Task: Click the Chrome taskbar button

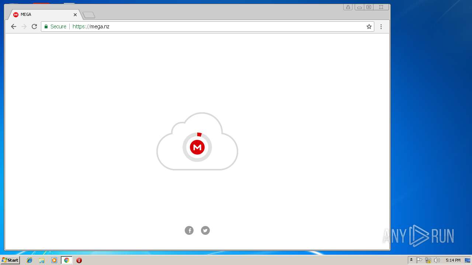Action: pyautogui.click(x=66, y=260)
